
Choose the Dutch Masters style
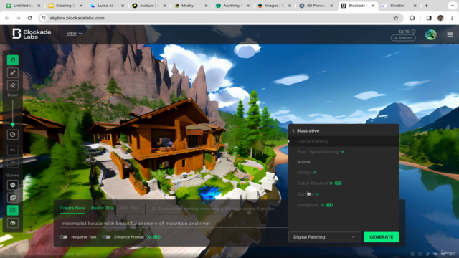coord(344,183)
